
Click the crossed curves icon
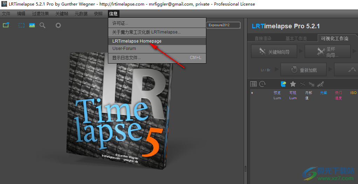pyautogui.click(x=303, y=84)
